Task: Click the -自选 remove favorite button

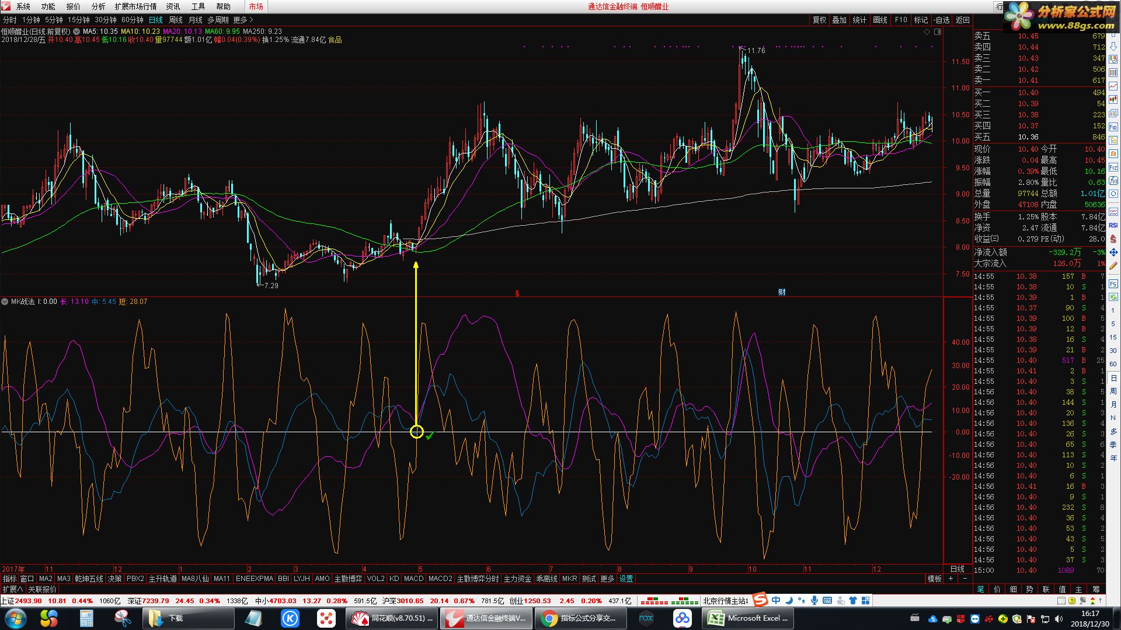Action: point(941,20)
